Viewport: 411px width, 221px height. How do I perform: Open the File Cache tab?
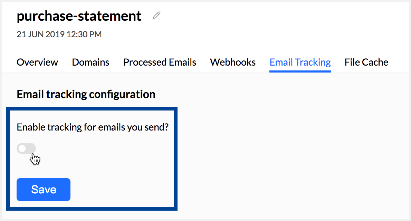tap(366, 62)
